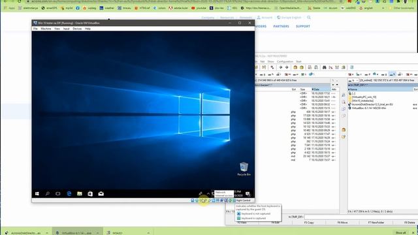This screenshot has width=418, height=235.
Task: Sort left panel by Date column
Action: click(x=321, y=89)
